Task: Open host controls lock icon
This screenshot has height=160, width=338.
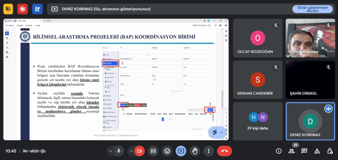Action: click(x=330, y=151)
